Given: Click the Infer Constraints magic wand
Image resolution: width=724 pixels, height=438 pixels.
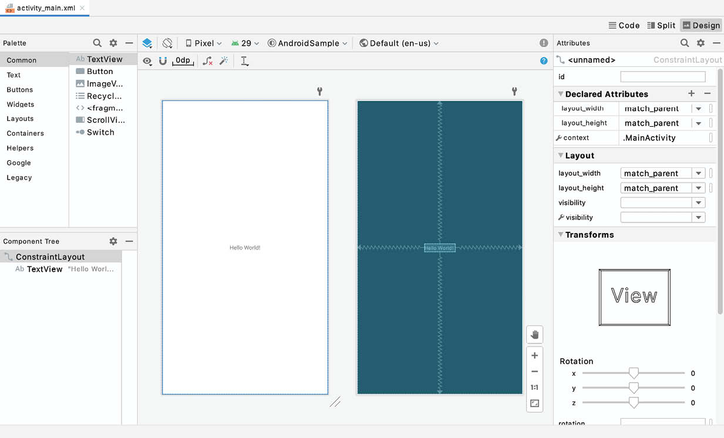Looking at the screenshot, I should (224, 60).
